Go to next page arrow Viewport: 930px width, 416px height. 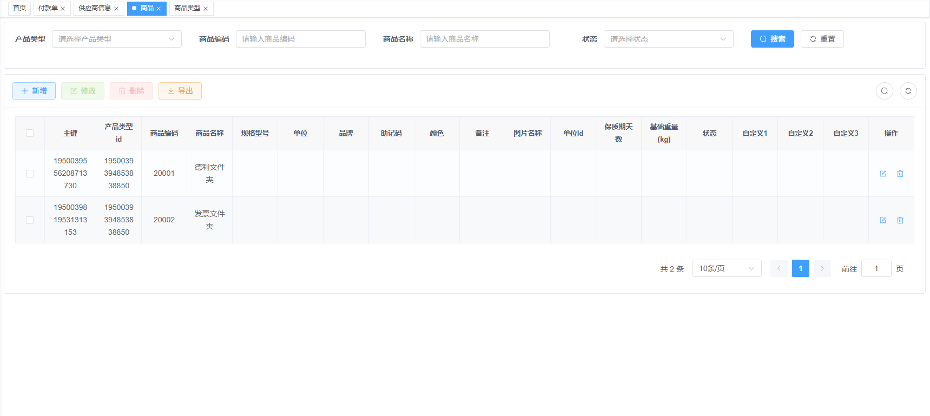[x=822, y=268]
